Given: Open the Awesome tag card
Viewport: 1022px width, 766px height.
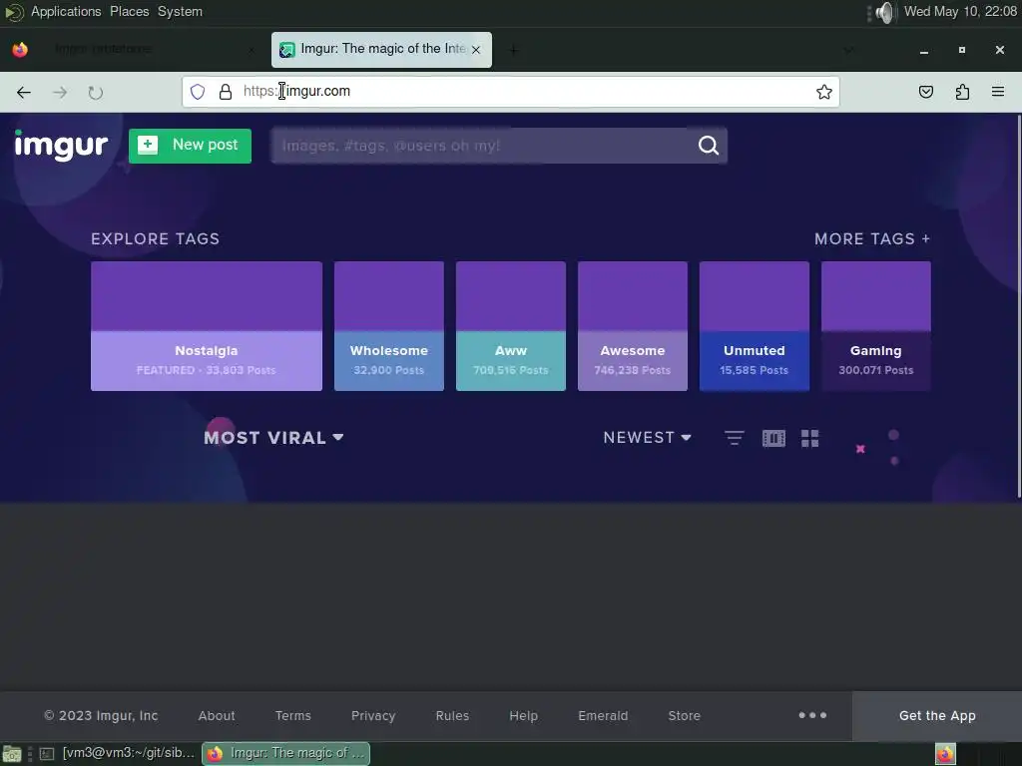Looking at the screenshot, I should (632, 326).
